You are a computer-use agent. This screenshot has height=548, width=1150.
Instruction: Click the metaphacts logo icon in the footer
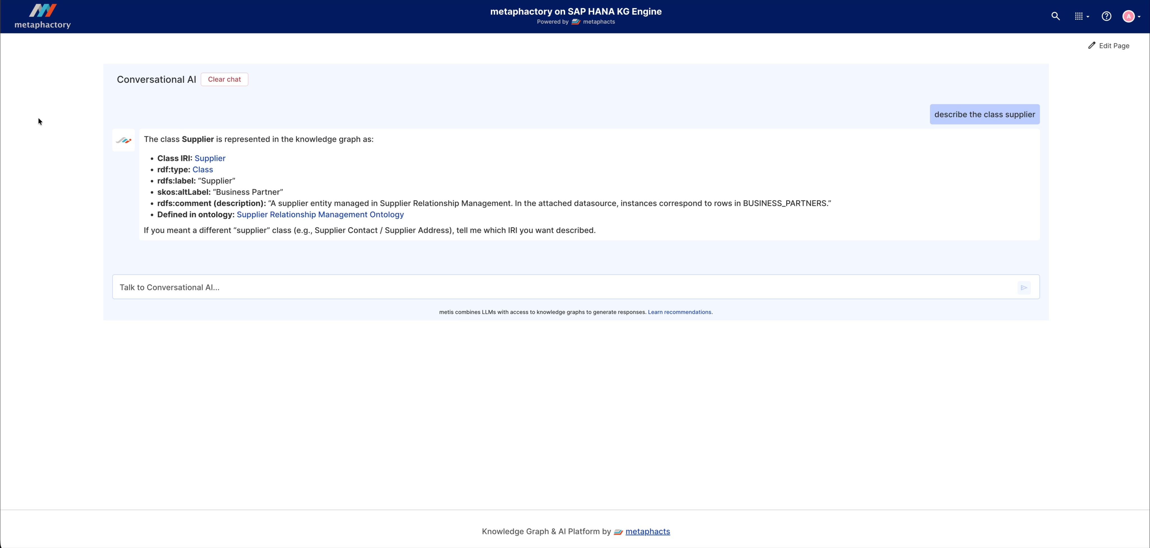point(618,532)
